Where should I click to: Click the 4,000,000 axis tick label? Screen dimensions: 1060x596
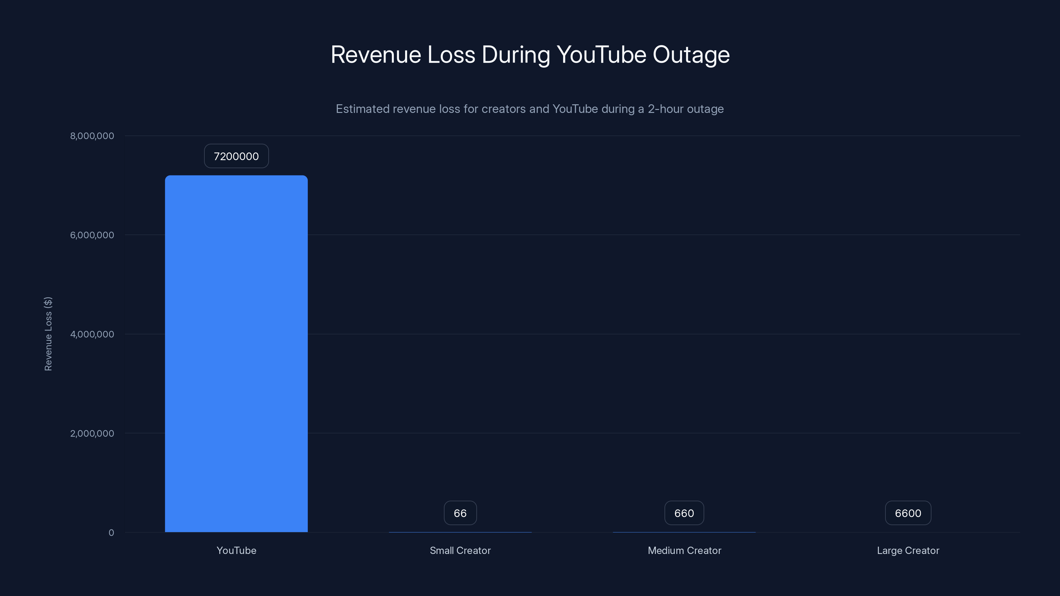92,334
